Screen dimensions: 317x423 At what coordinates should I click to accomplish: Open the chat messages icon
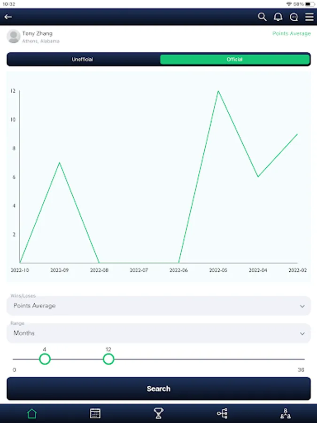[x=294, y=17]
